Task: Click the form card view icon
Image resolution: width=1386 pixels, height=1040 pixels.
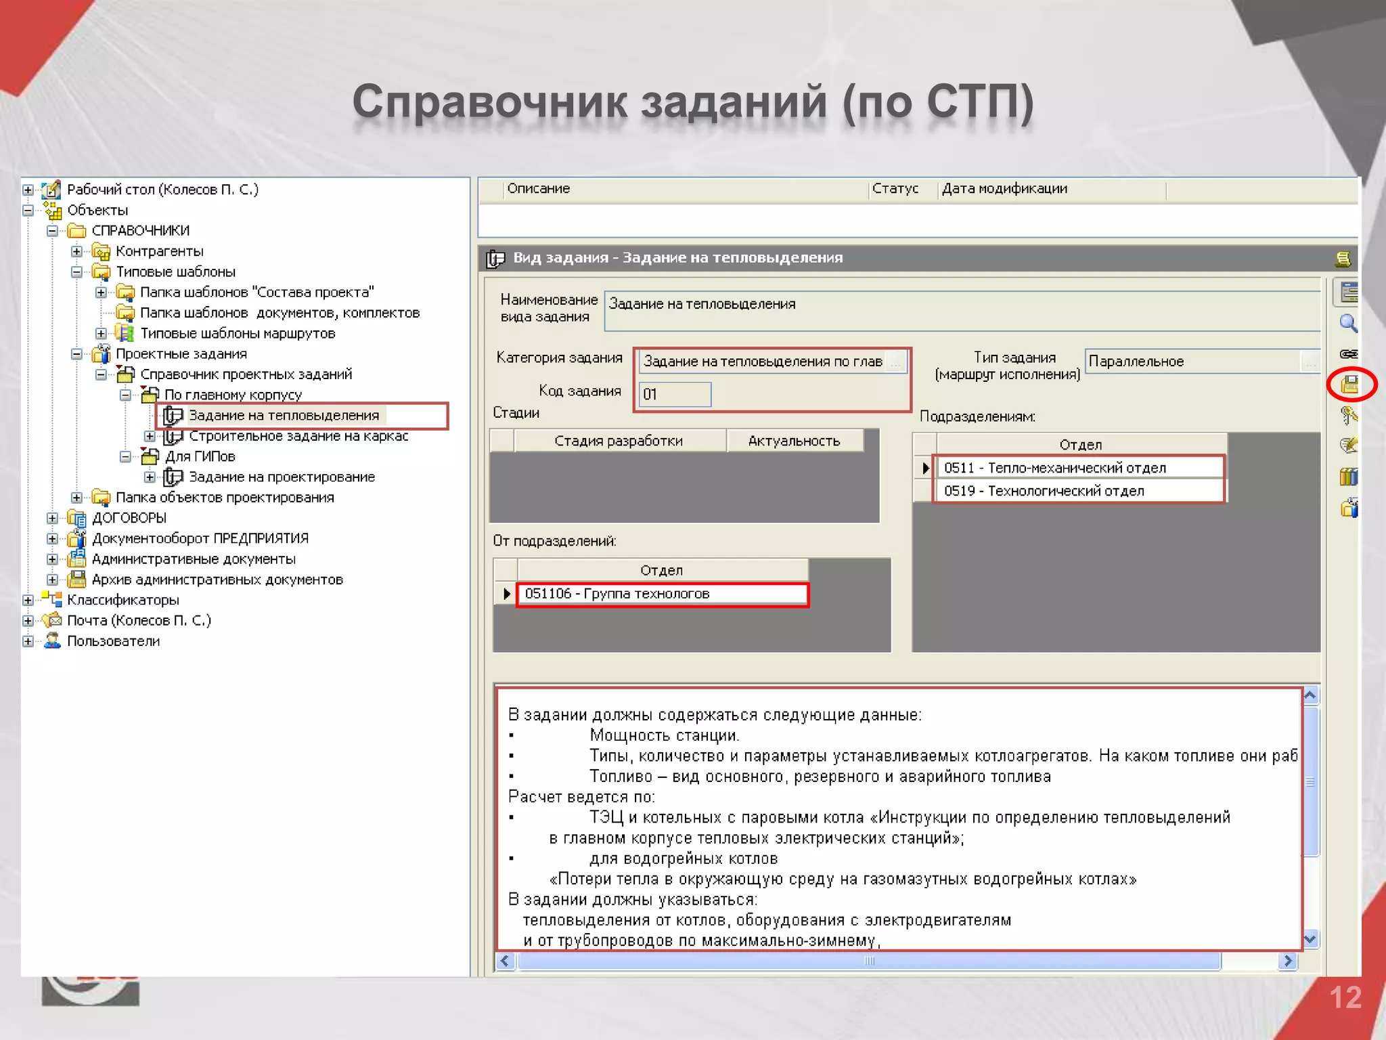Action: [1348, 292]
